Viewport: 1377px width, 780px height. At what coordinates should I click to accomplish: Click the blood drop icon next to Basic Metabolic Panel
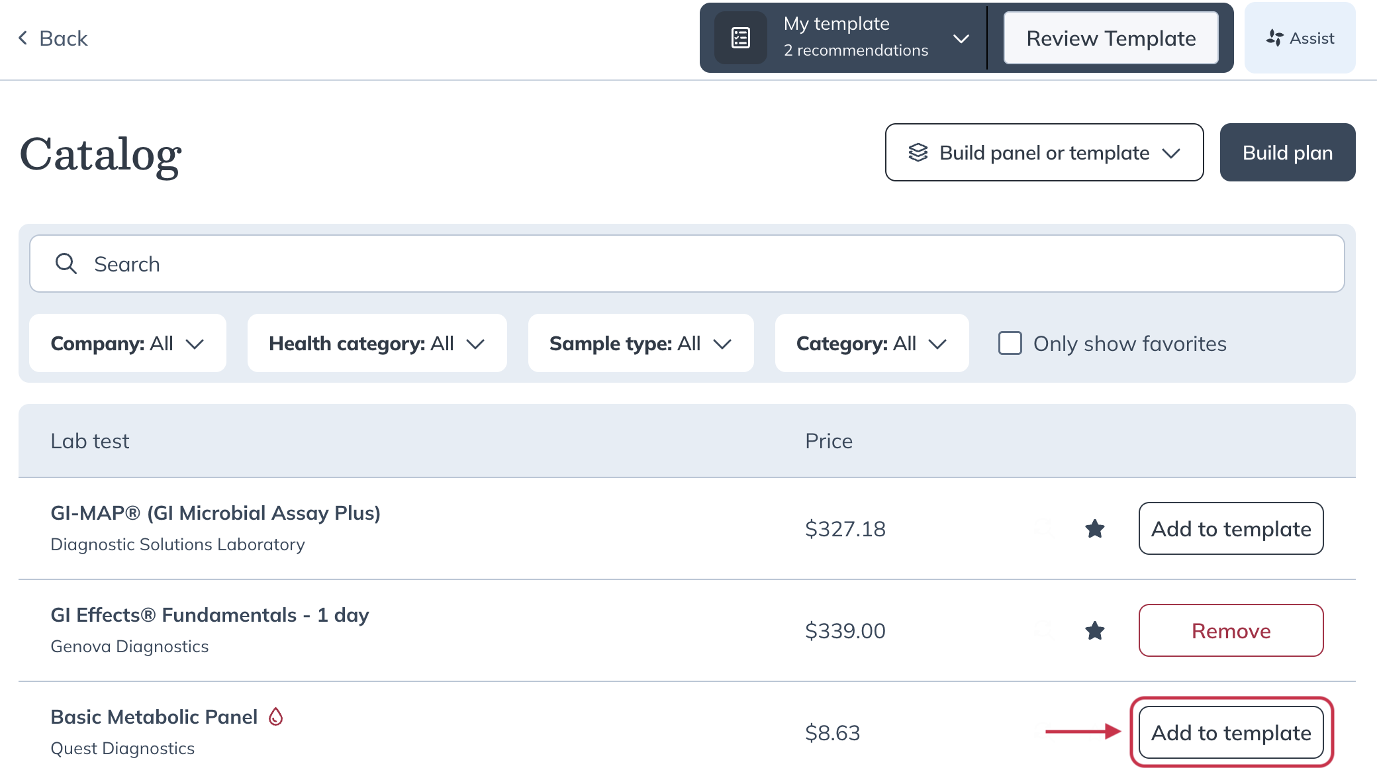pos(276,716)
